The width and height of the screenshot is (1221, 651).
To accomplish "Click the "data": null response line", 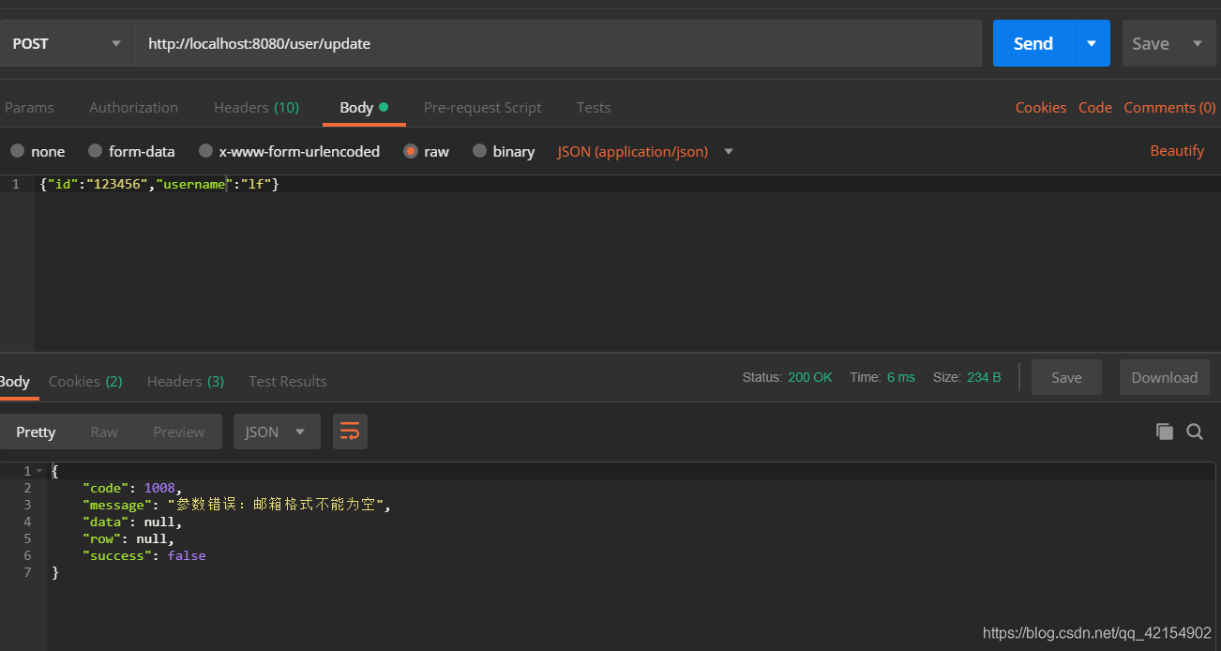I will [131, 522].
